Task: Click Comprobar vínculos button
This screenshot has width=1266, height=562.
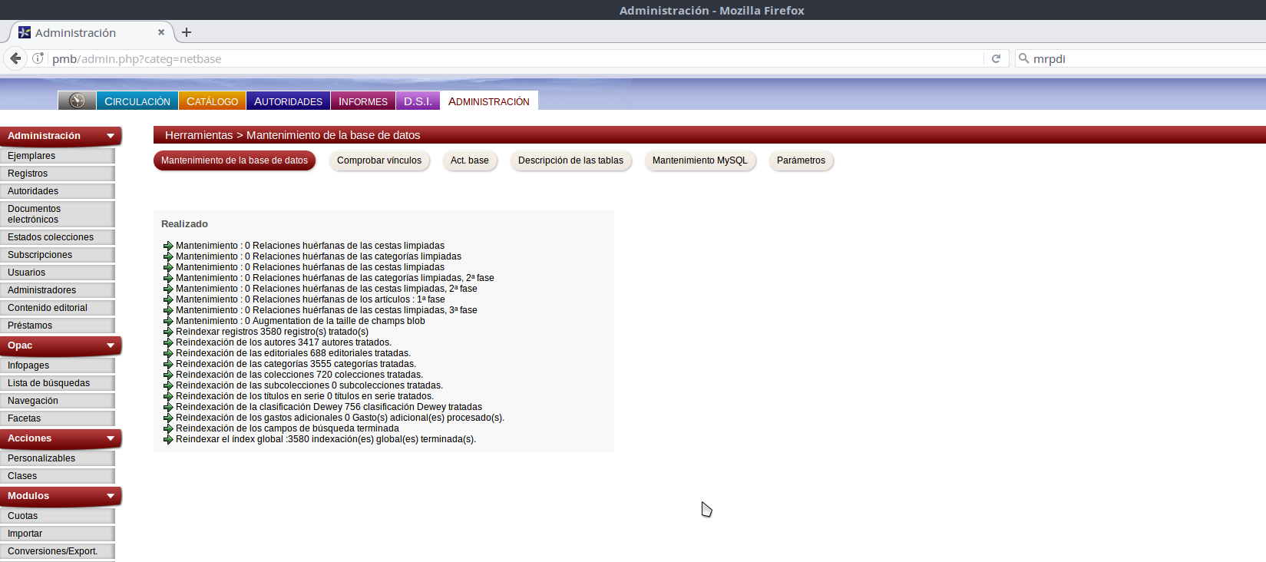Action: click(x=379, y=160)
